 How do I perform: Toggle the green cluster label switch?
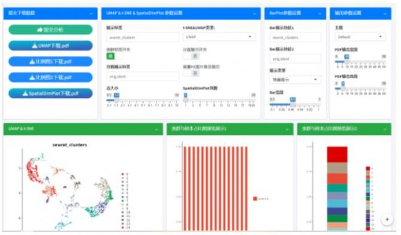tap(114, 56)
